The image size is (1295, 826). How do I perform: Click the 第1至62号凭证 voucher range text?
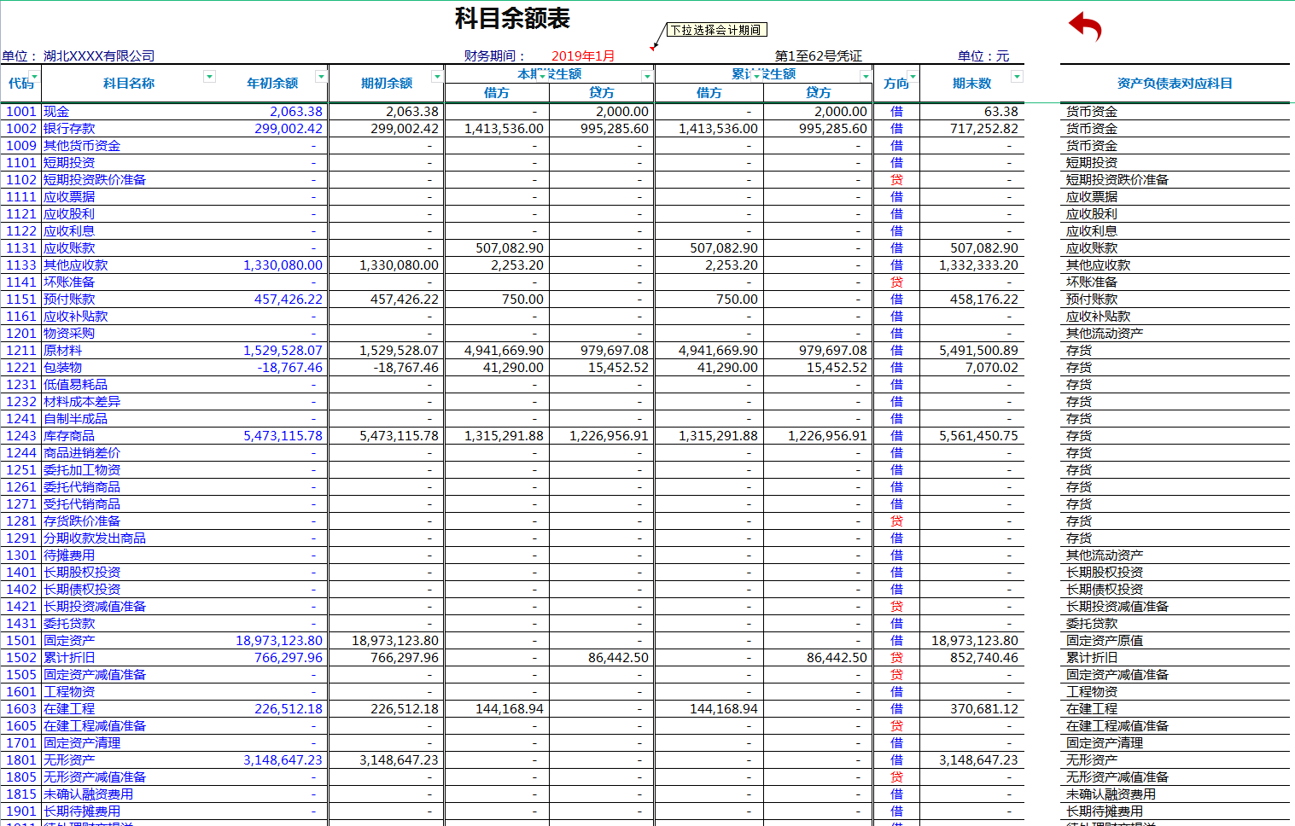(818, 55)
